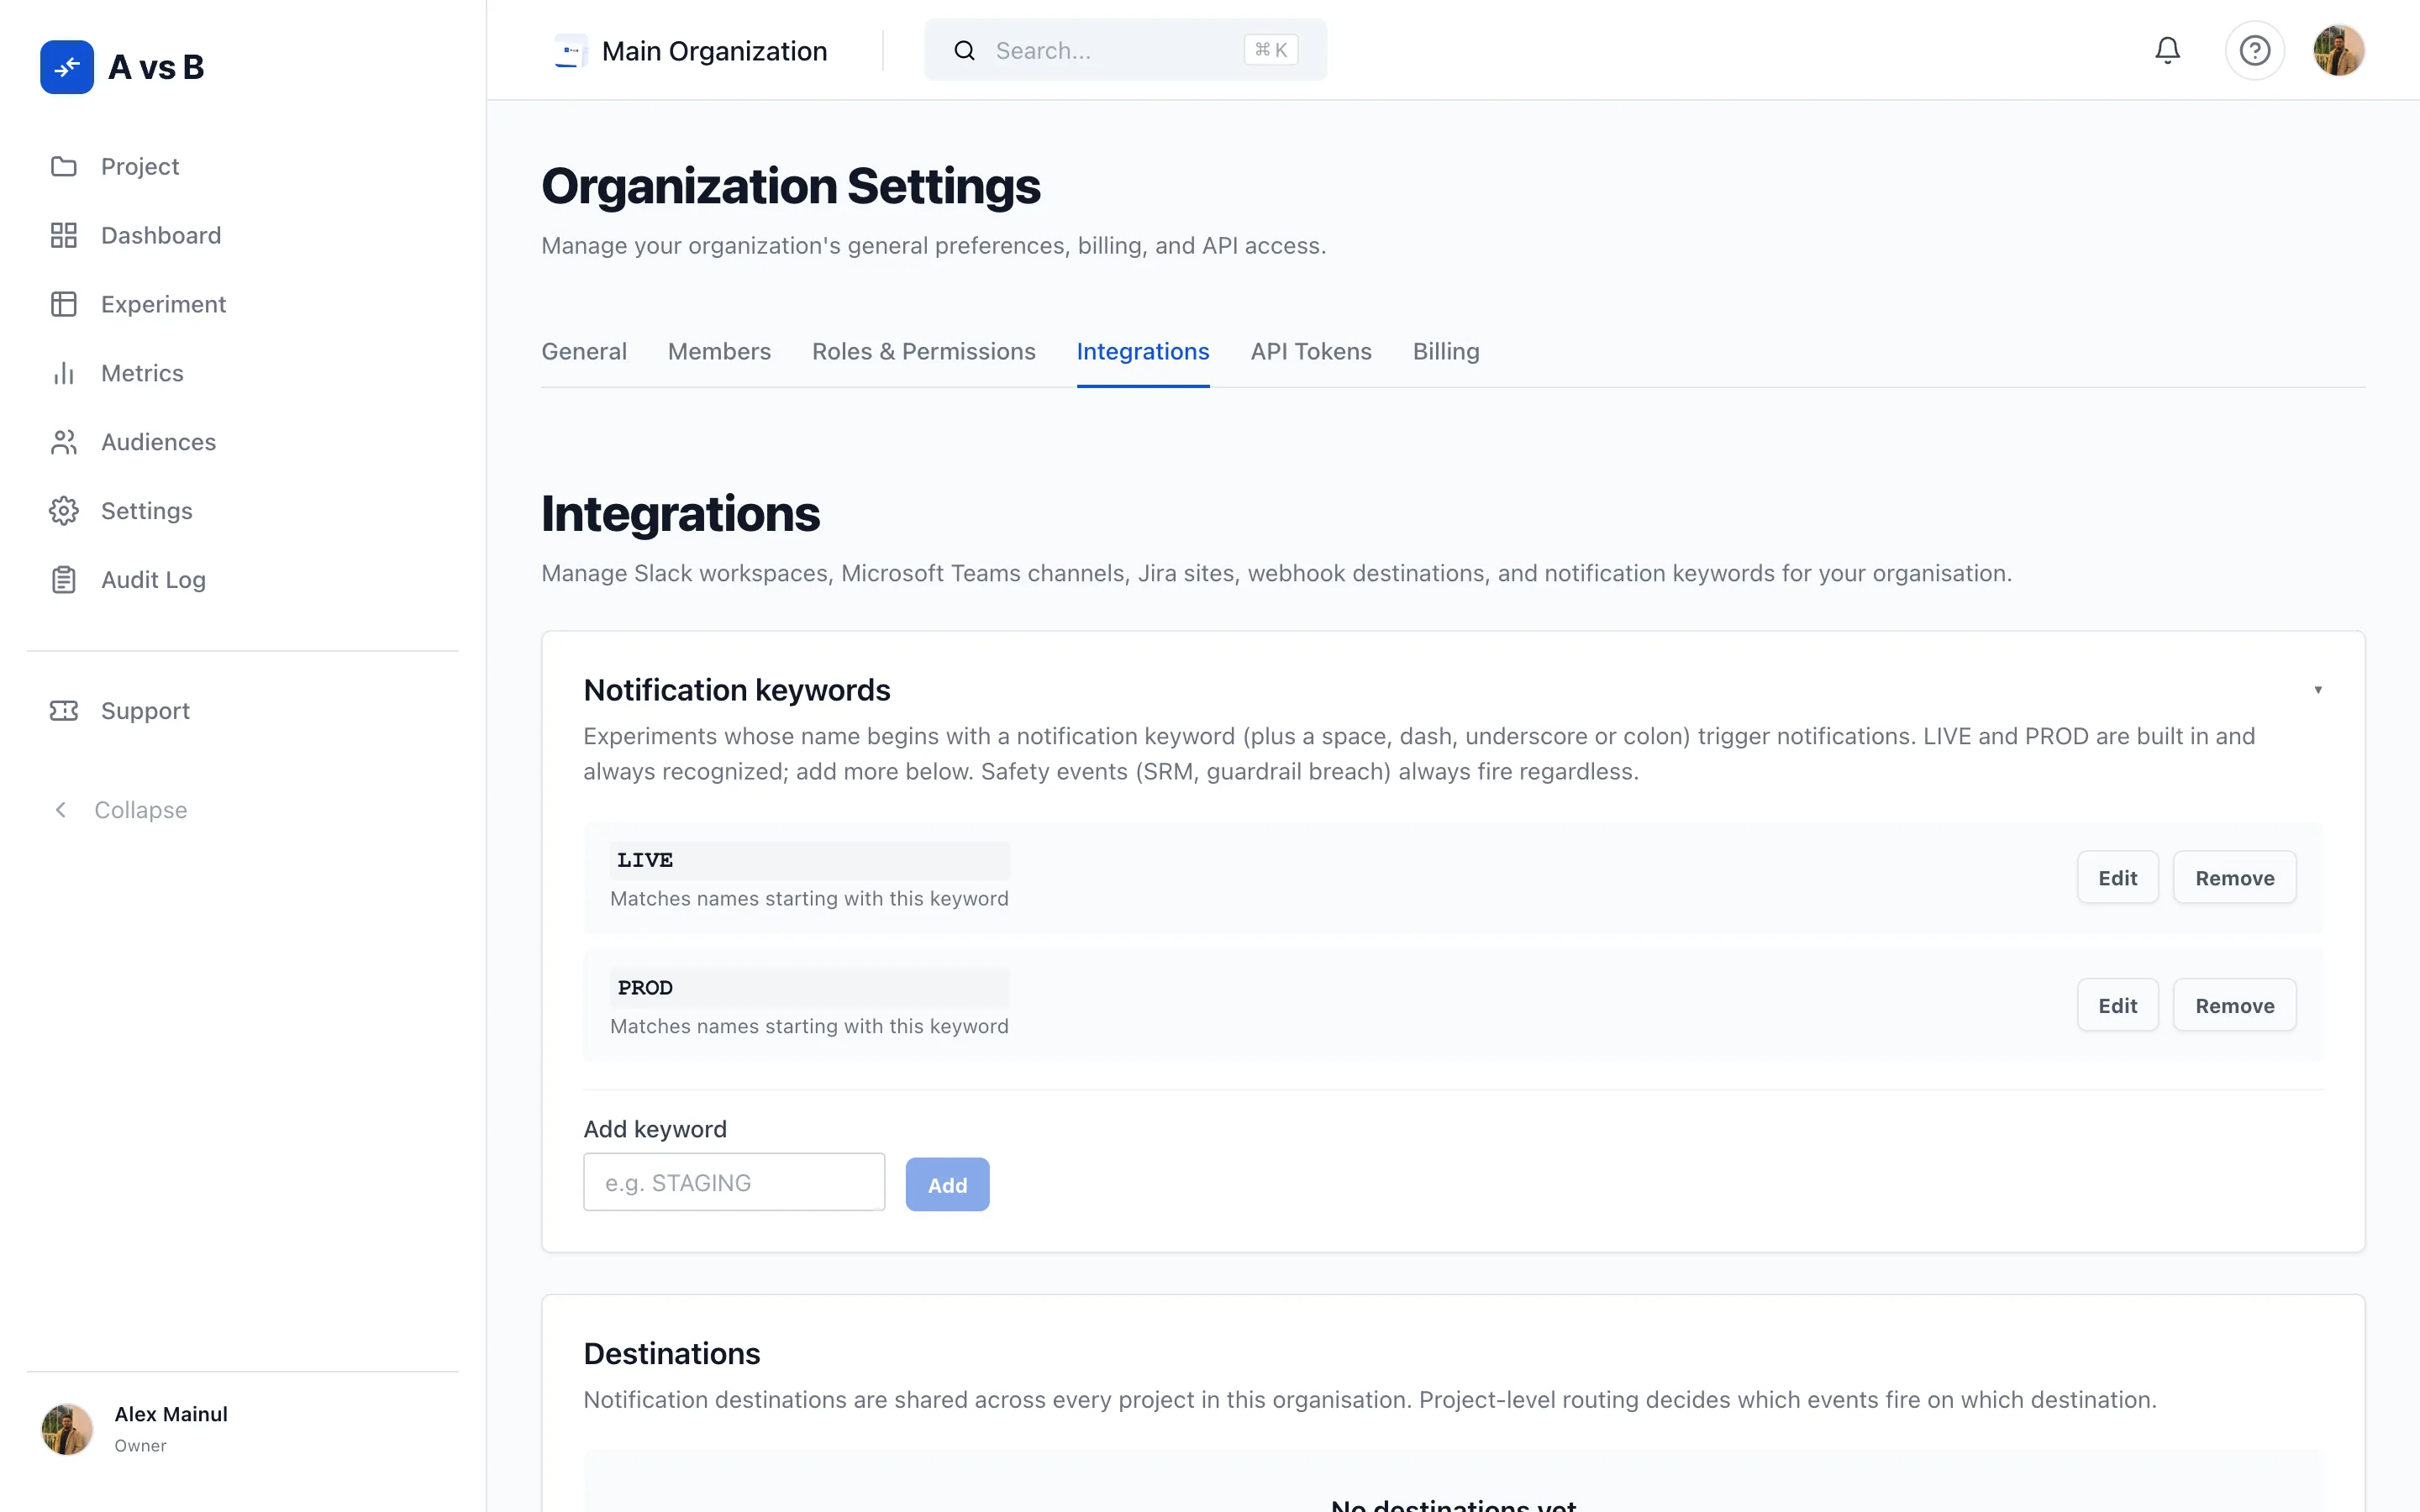This screenshot has width=2420, height=1512.
Task: Click the Organization Settings page title
Action: pyautogui.click(x=790, y=186)
